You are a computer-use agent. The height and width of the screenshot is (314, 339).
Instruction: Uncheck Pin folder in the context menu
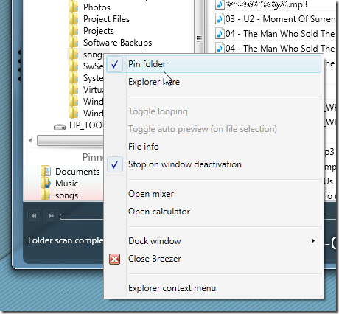point(214,64)
